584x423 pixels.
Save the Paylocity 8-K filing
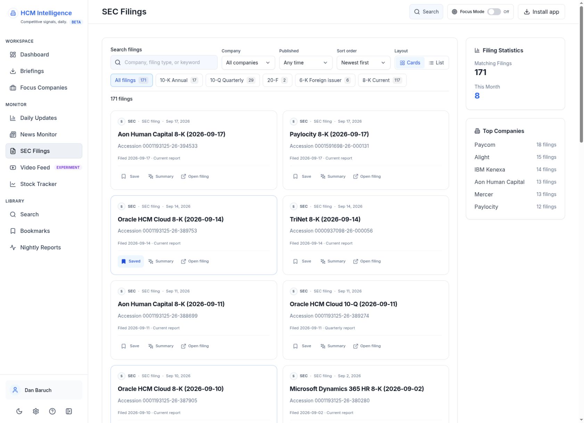tap(302, 177)
